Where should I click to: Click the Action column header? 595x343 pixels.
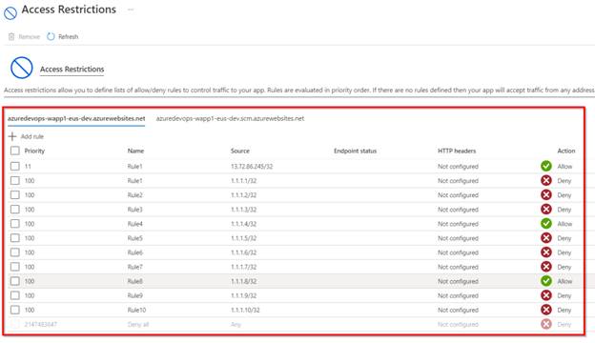point(566,151)
